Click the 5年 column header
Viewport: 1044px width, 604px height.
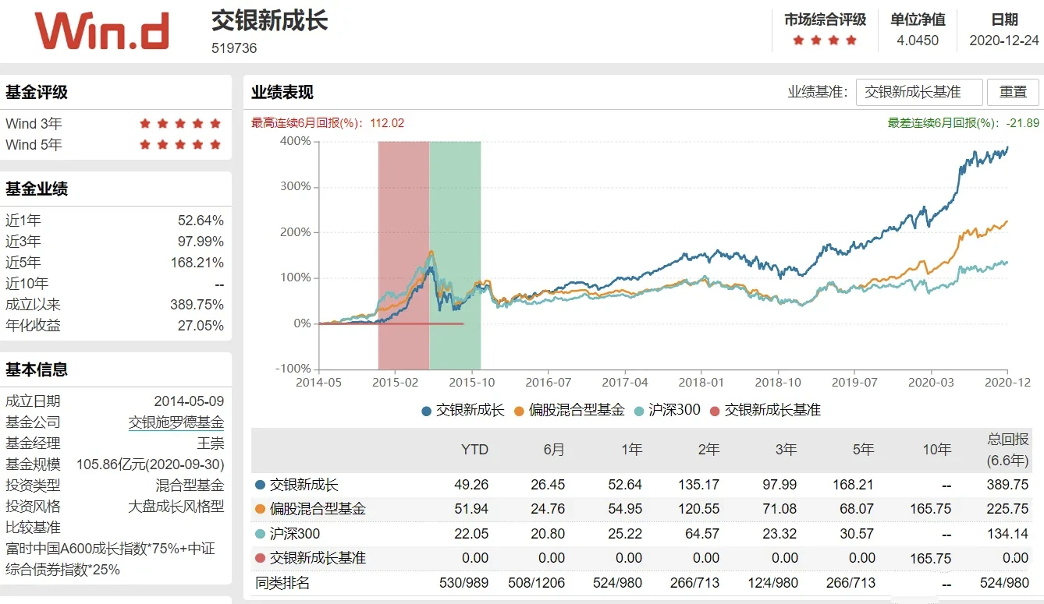tap(861, 450)
